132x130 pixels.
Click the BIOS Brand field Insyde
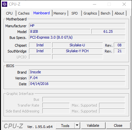77,72
